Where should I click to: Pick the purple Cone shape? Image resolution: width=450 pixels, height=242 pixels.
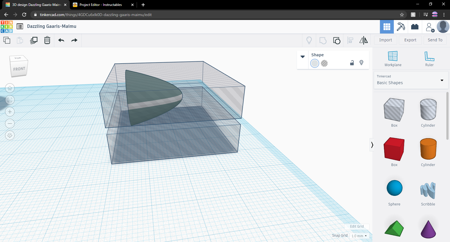pyautogui.click(x=428, y=229)
